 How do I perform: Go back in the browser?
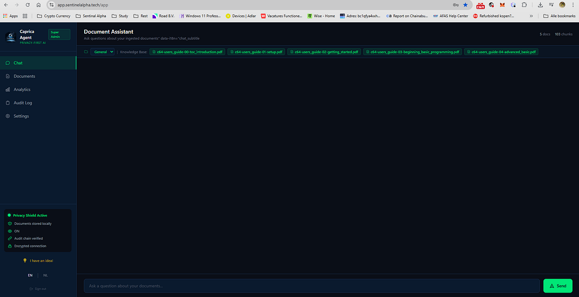6,5
